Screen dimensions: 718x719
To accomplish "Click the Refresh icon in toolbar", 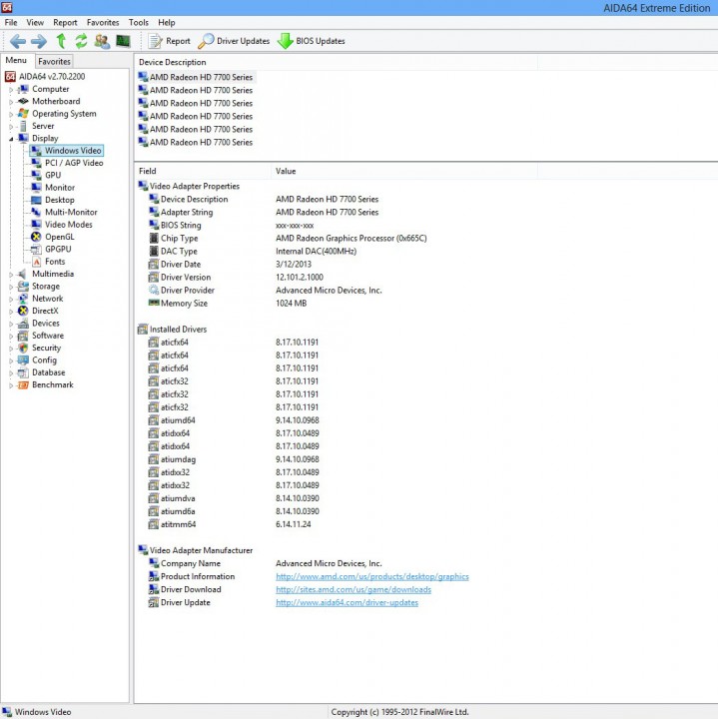I will 81,41.
